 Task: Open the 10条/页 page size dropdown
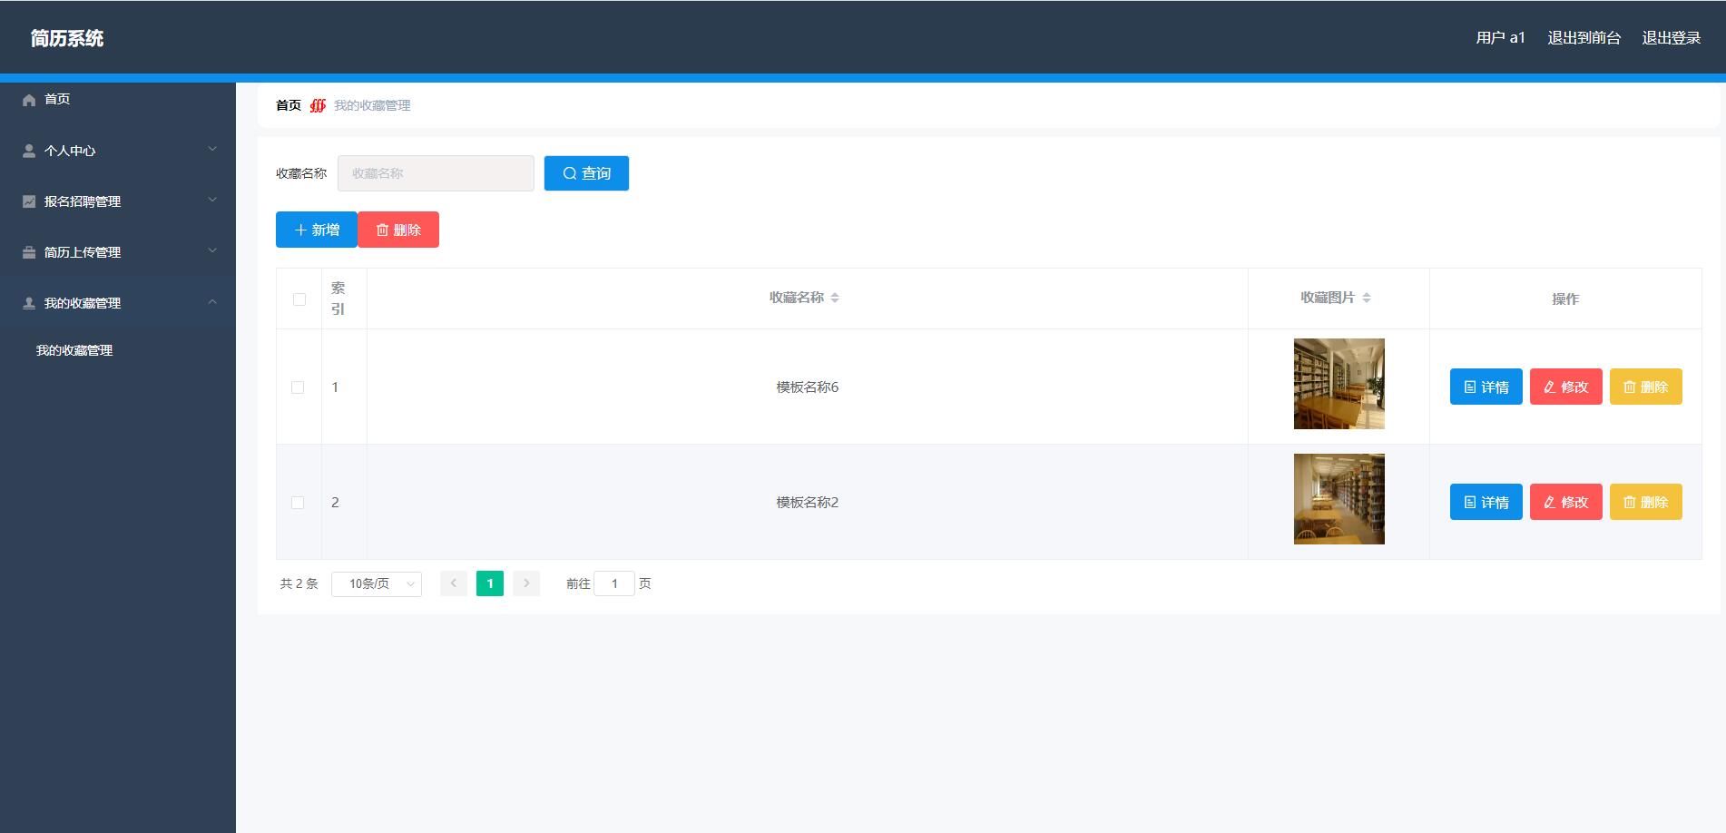tap(377, 583)
